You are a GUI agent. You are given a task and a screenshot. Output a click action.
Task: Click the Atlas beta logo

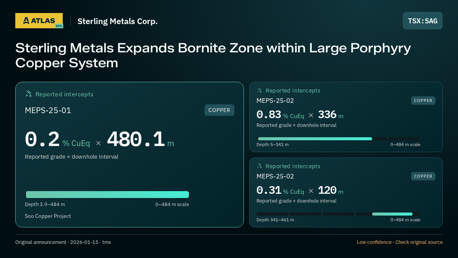[39, 21]
